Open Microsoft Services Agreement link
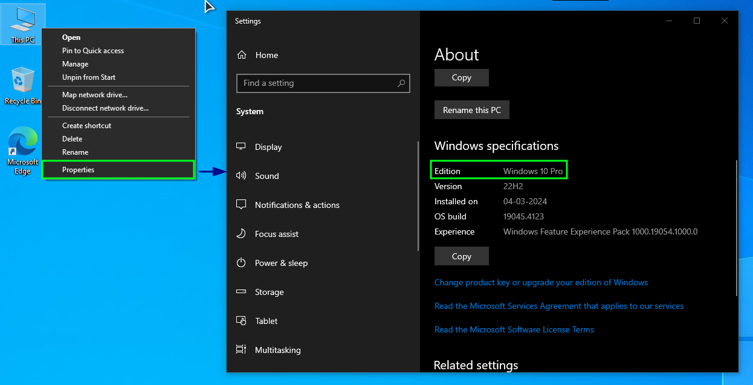This screenshot has height=385, width=753. [x=559, y=306]
